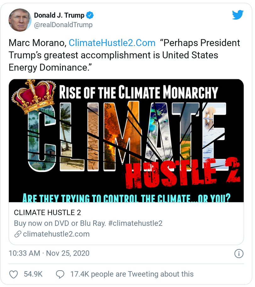Click the chain link icon beside climatehustle2.com
This screenshot has width=255, height=287.
pyautogui.click(x=18, y=234)
